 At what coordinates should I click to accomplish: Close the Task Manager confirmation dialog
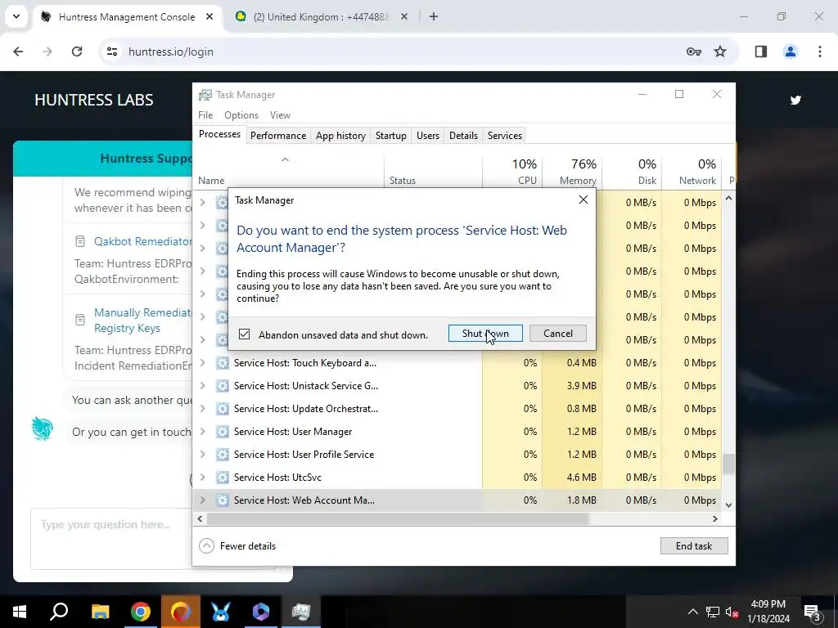[x=583, y=200]
